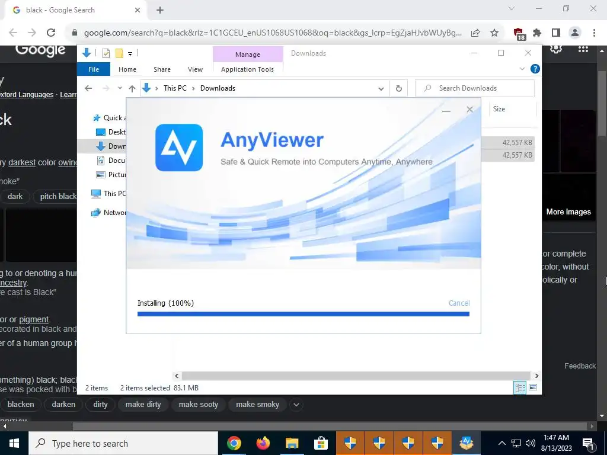Click the Chrome address bar URL
The image size is (607, 455).
tap(273, 33)
